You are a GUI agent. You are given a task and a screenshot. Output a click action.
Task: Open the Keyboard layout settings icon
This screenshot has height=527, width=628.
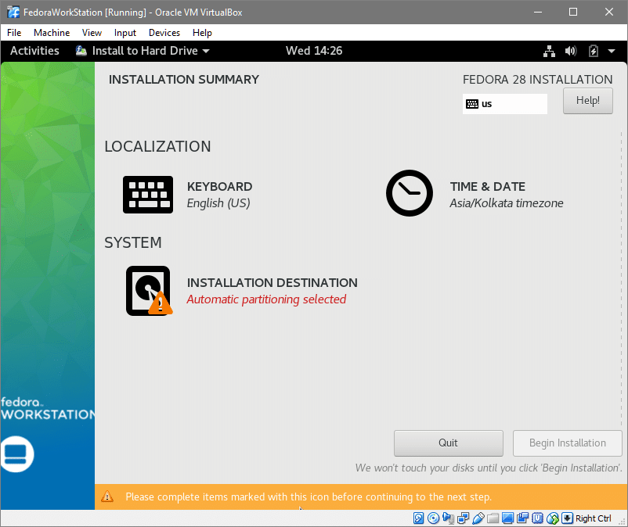click(x=148, y=195)
